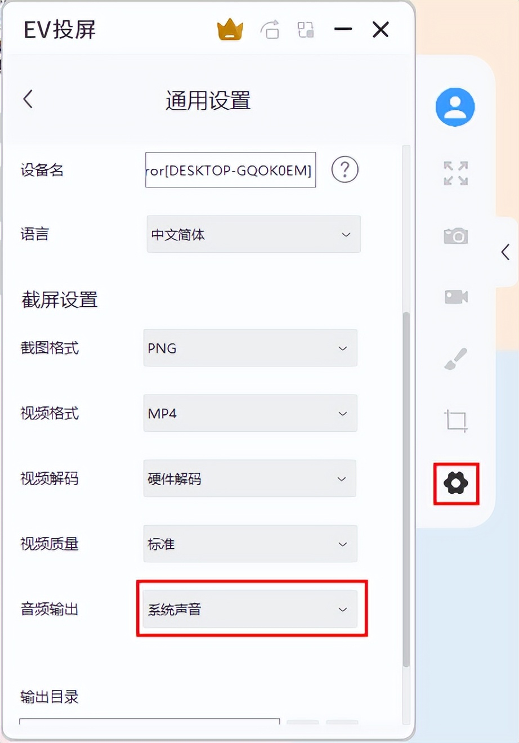This screenshot has width=519, height=743.
Task: Expand the 视频解码 硬件解码 dropdown
Action: click(250, 478)
